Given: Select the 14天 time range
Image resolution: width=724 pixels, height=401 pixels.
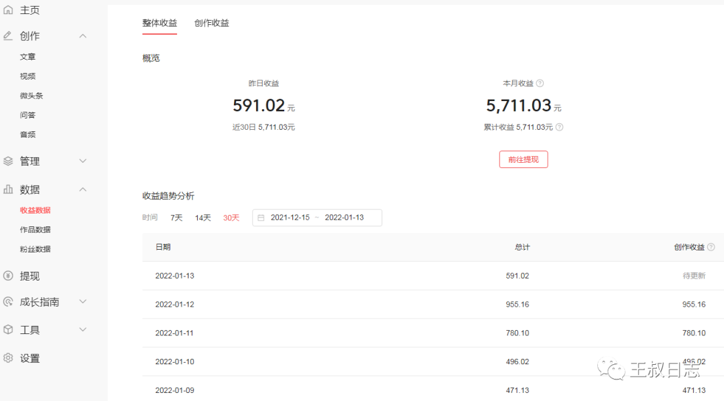Looking at the screenshot, I should click(x=202, y=218).
